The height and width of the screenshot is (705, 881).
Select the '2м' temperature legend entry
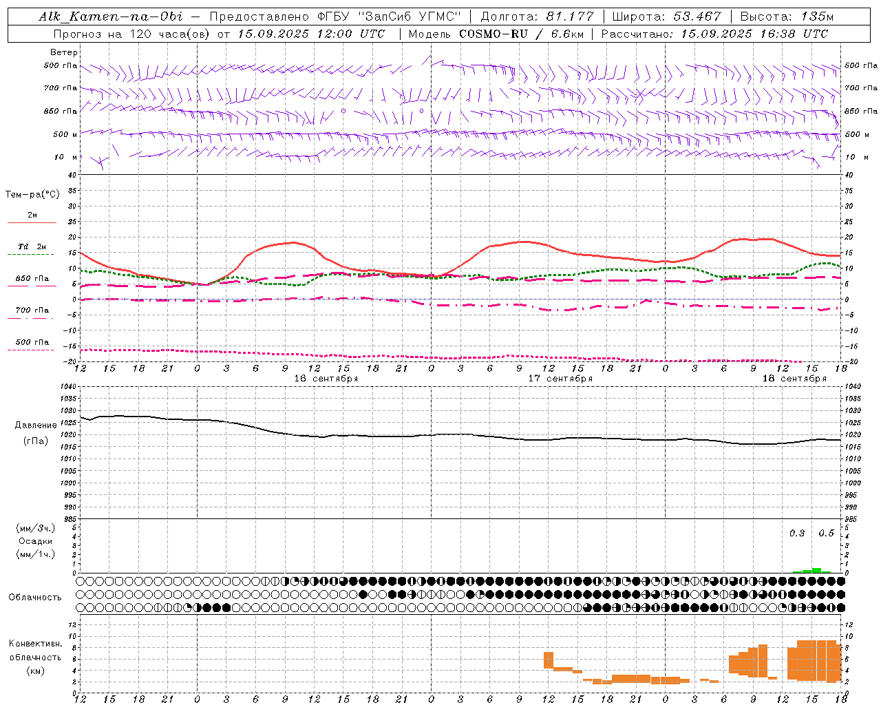click(x=32, y=215)
